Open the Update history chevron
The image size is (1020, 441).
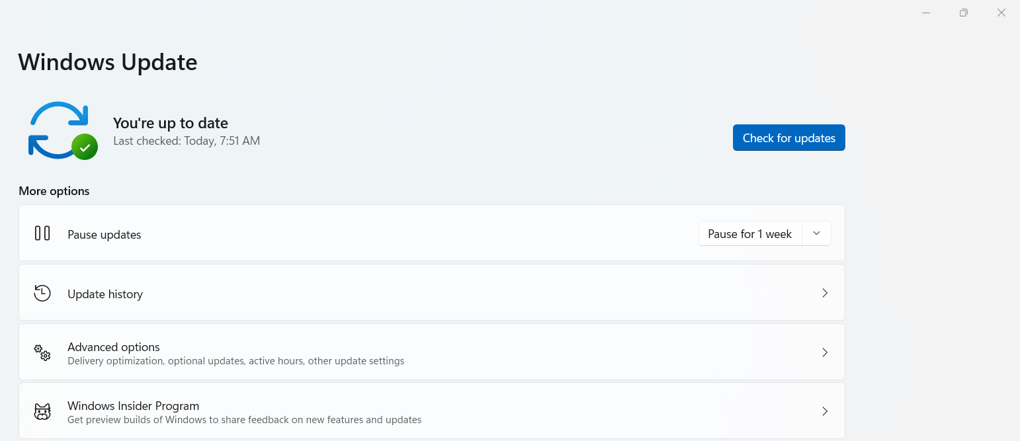824,293
